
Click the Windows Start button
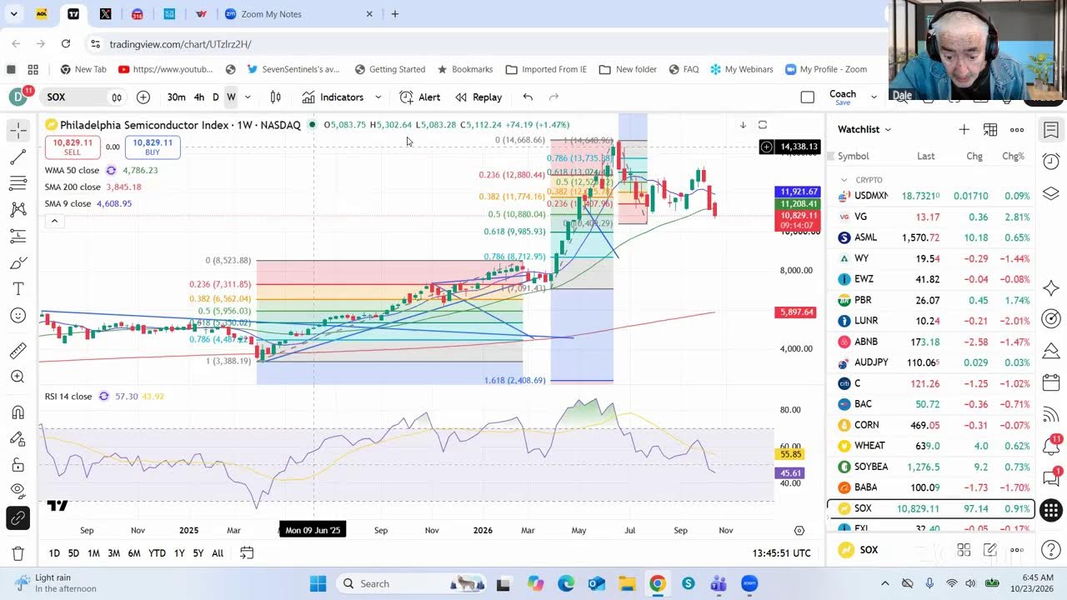(318, 583)
